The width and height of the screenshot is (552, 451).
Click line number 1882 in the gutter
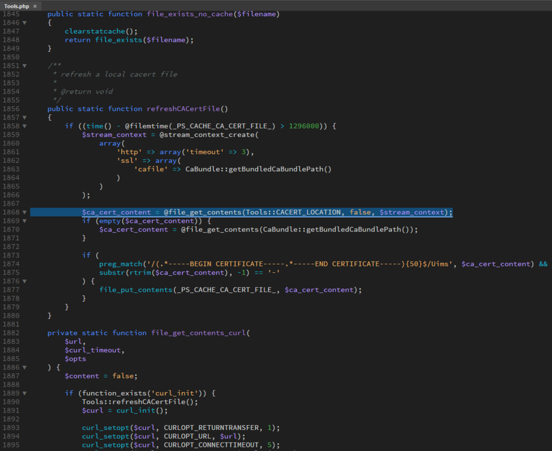tap(11, 333)
